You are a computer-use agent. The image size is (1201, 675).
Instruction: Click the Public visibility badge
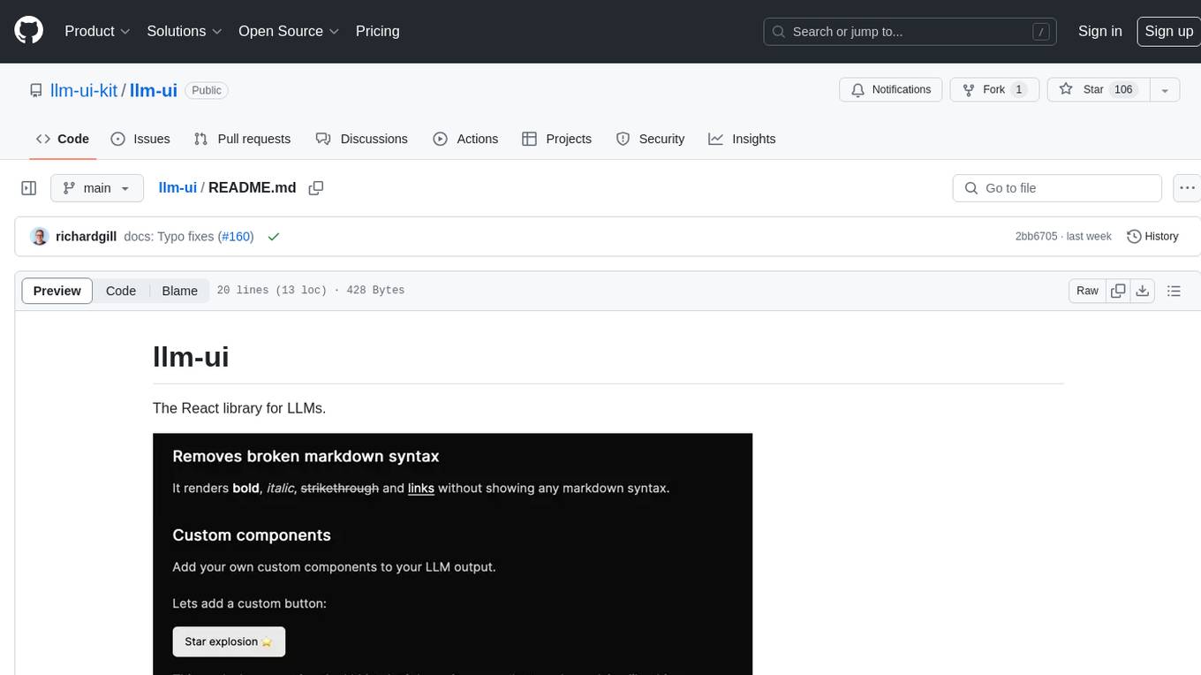(207, 90)
